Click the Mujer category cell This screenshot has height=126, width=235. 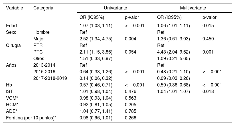pos(39,39)
